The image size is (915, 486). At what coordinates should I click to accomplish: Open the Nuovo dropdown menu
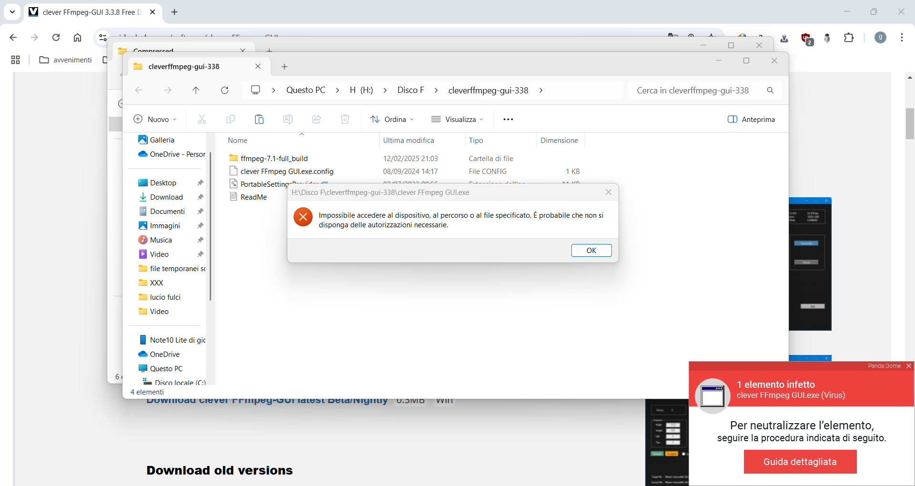pos(155,119)
